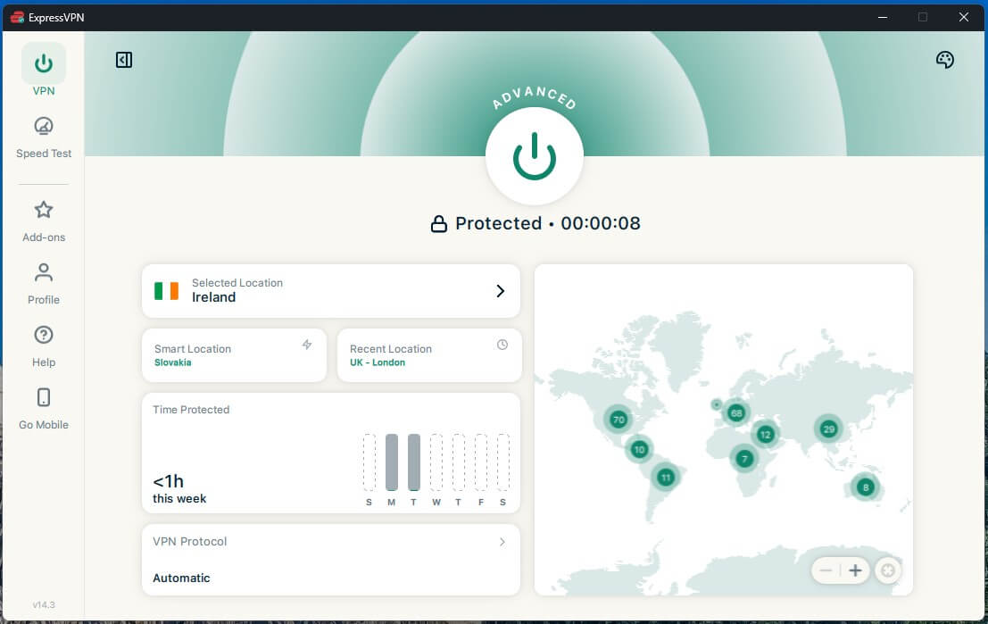988x624 pixels.
Task: Expand the Selected Location chevron
Action: coord(501,290)
